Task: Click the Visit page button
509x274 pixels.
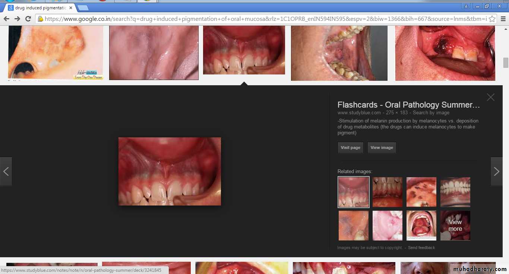Action: (x=350, y=147)
